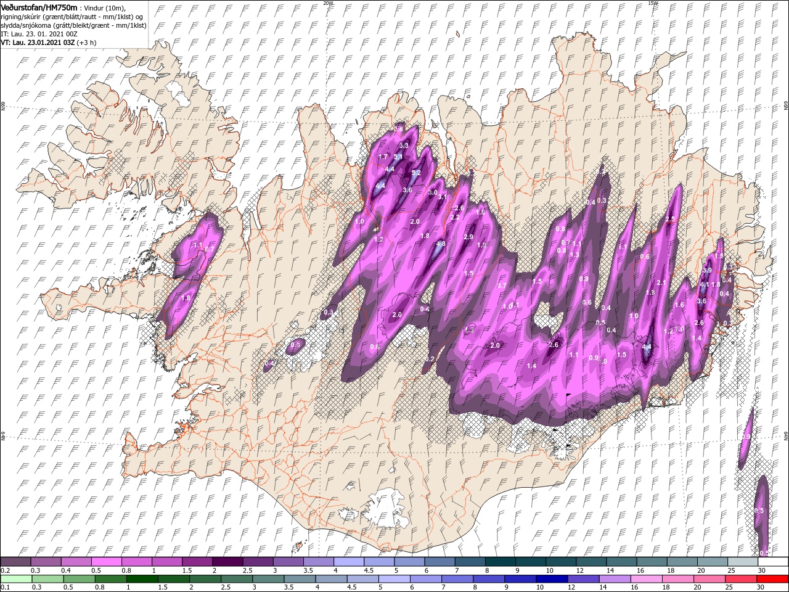Click the 5.1 snowfall value on the map
789x592 pixels.
tap(398, 157)
